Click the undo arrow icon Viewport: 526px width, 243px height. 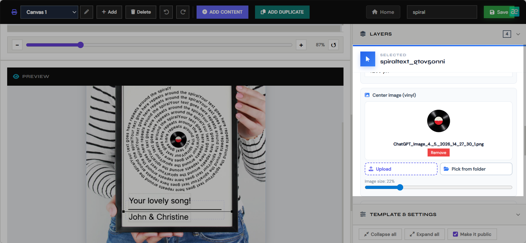(166, 12)
